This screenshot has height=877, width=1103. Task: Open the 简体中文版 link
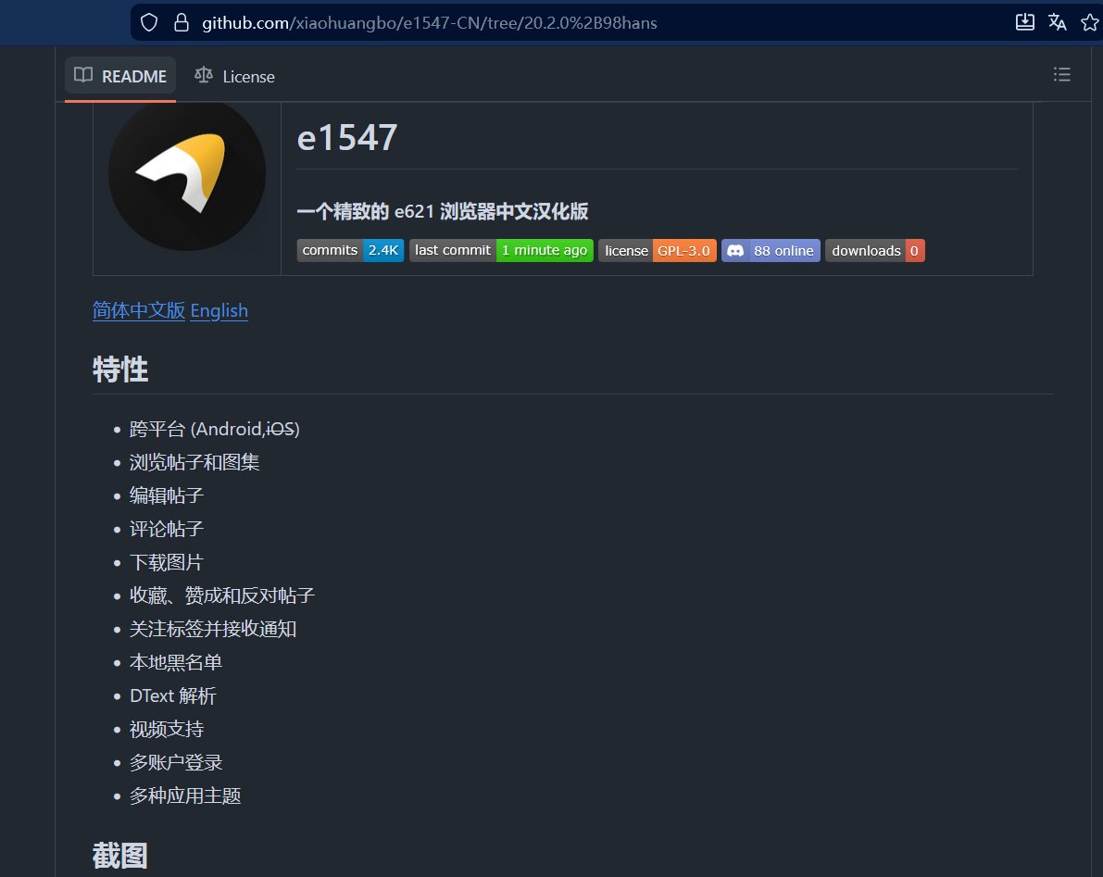point(139,310)
